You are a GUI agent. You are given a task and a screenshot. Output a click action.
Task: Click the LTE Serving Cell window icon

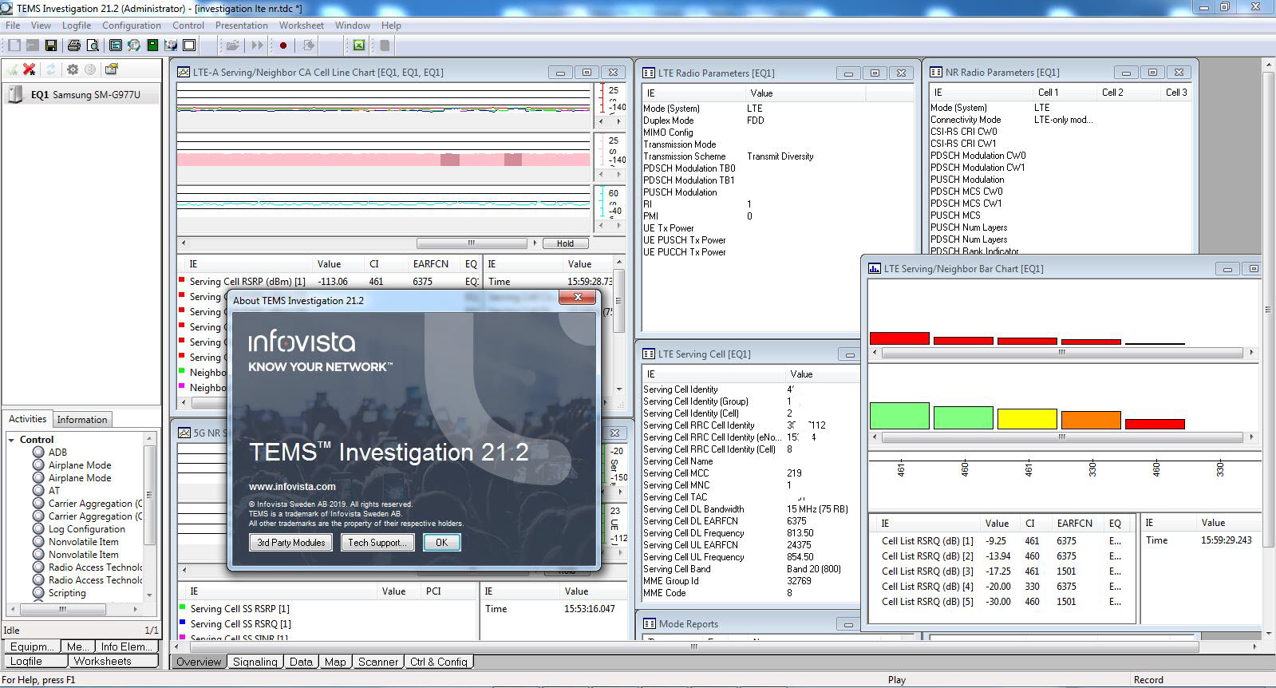(x=649, y=354)
